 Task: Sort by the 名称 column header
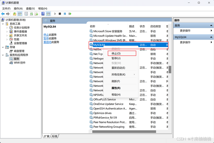(x=108, y=26)
